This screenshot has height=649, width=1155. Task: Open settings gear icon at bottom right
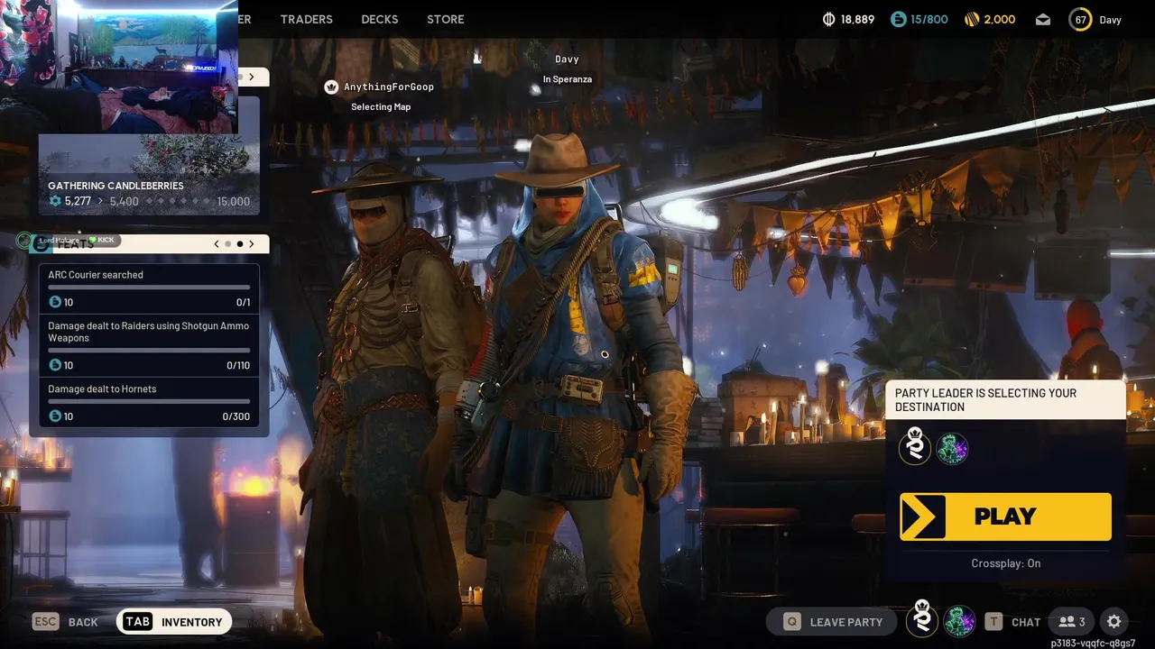[1113, 621]
